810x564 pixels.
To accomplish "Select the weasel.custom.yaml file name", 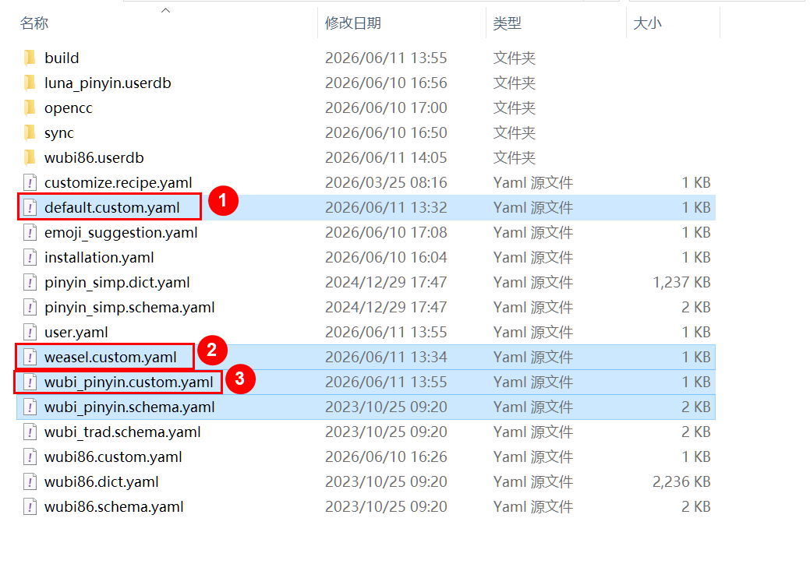I will coord(111,357).
